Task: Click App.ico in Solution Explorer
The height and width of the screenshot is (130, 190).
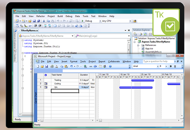Action: [x=149, y=49]
